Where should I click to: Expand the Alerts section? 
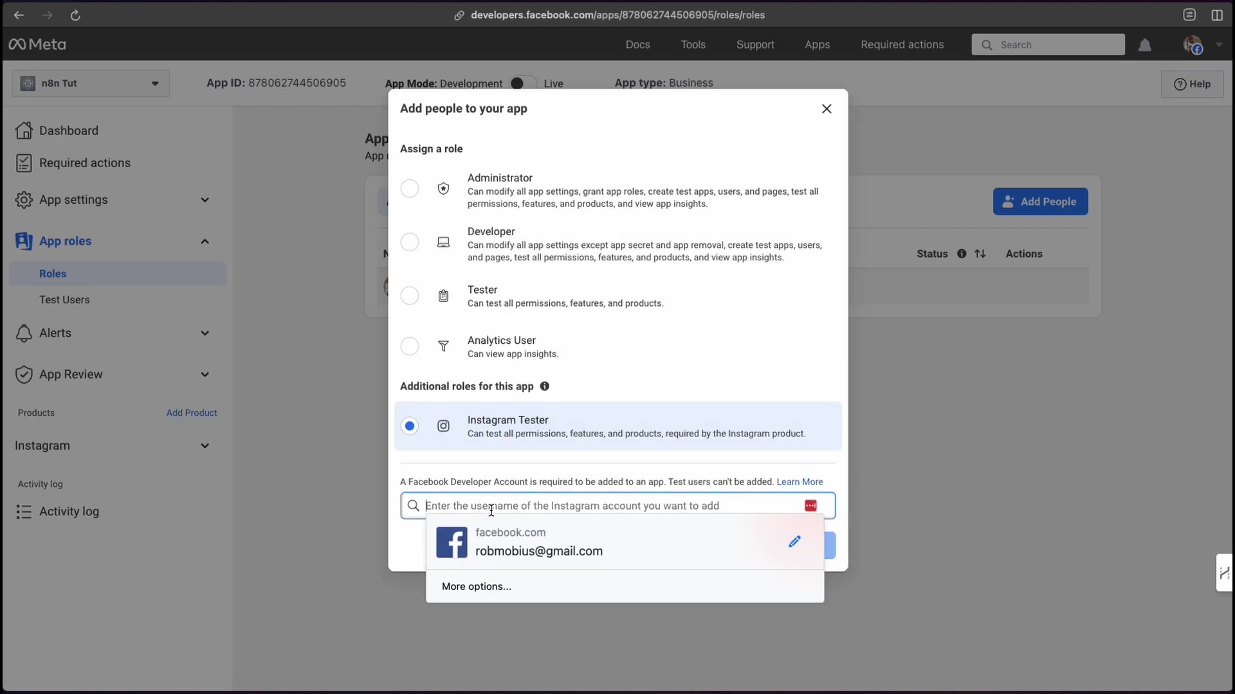[x=205, y=333]
